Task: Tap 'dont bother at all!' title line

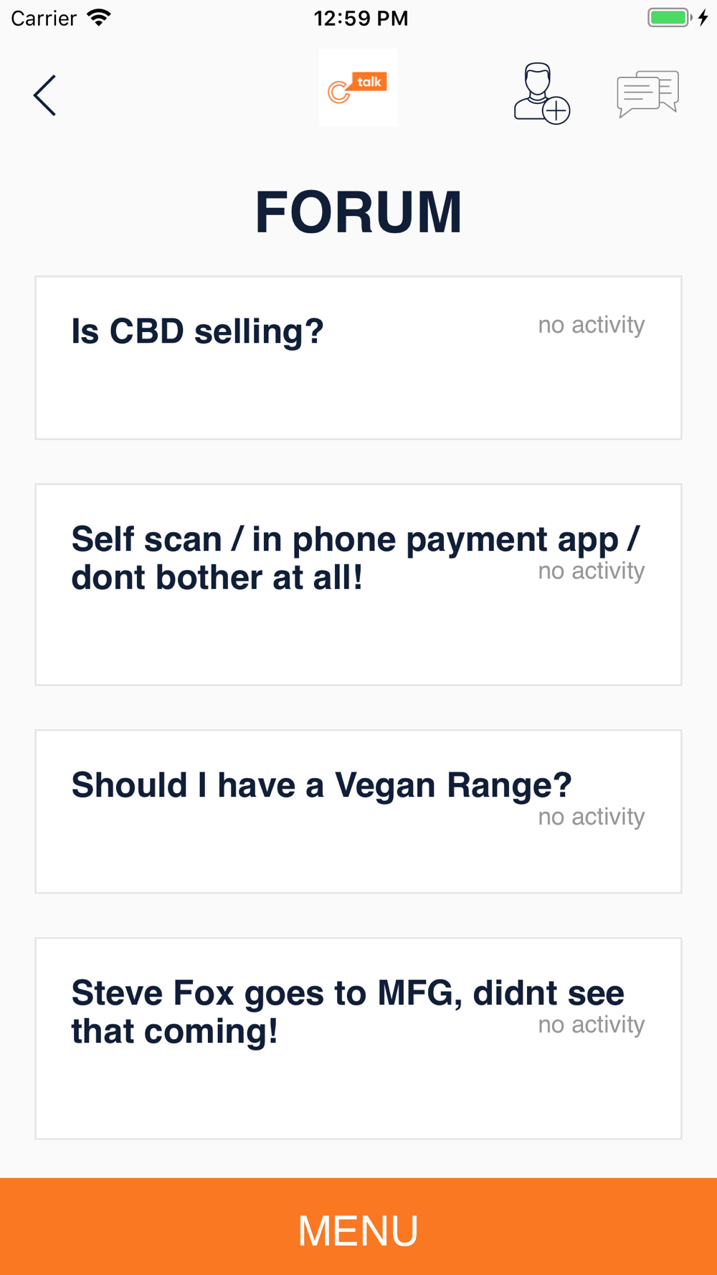Action: (217, 578)
